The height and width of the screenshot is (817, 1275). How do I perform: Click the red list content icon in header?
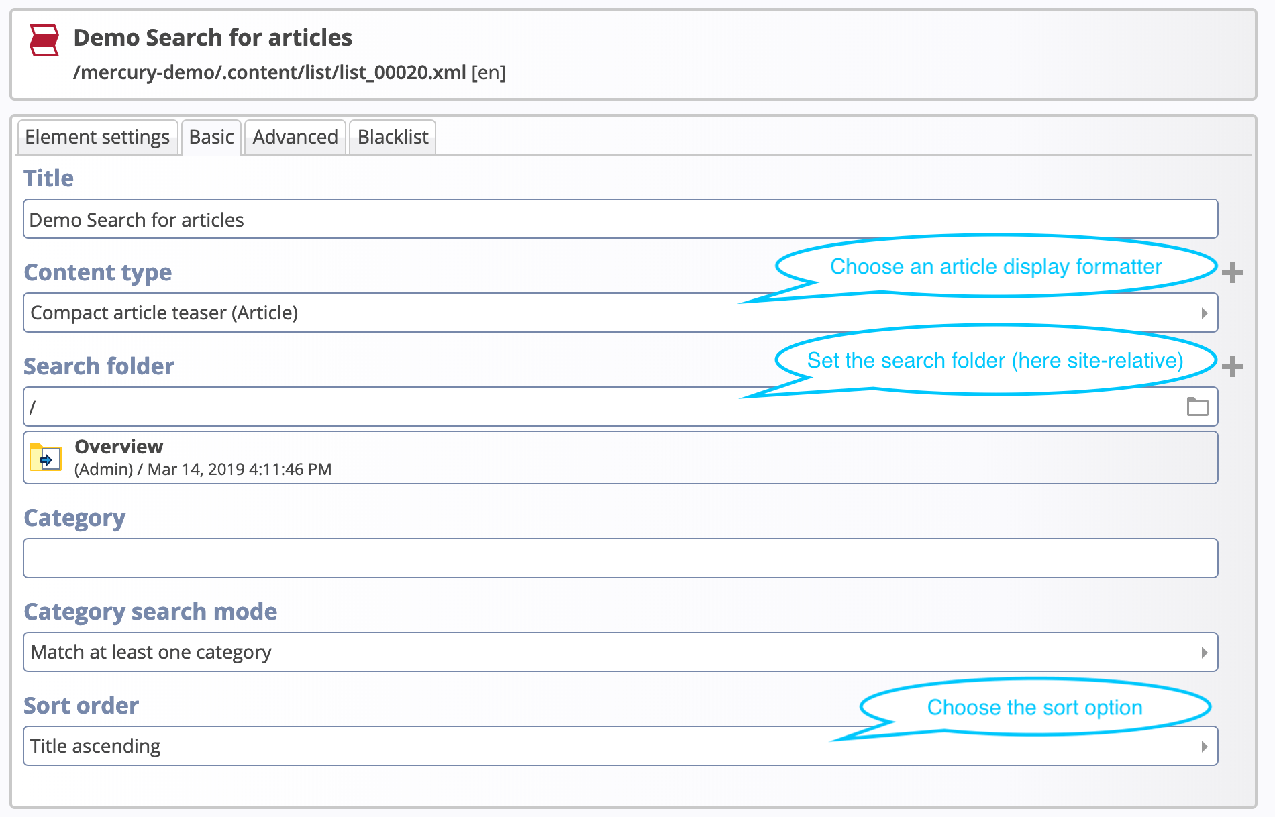coord(42,40)
